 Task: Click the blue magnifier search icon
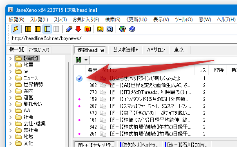(110, 29)
